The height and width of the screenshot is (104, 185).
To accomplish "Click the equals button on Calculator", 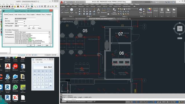I will 51,86.
